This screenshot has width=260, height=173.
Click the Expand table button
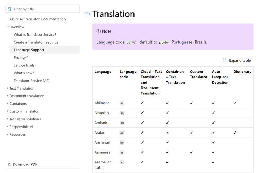[x=237, y=61]
